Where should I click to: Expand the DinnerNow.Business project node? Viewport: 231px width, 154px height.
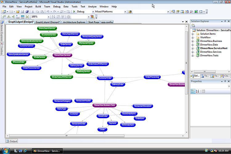pyautogui.click(x=192, y=41)
